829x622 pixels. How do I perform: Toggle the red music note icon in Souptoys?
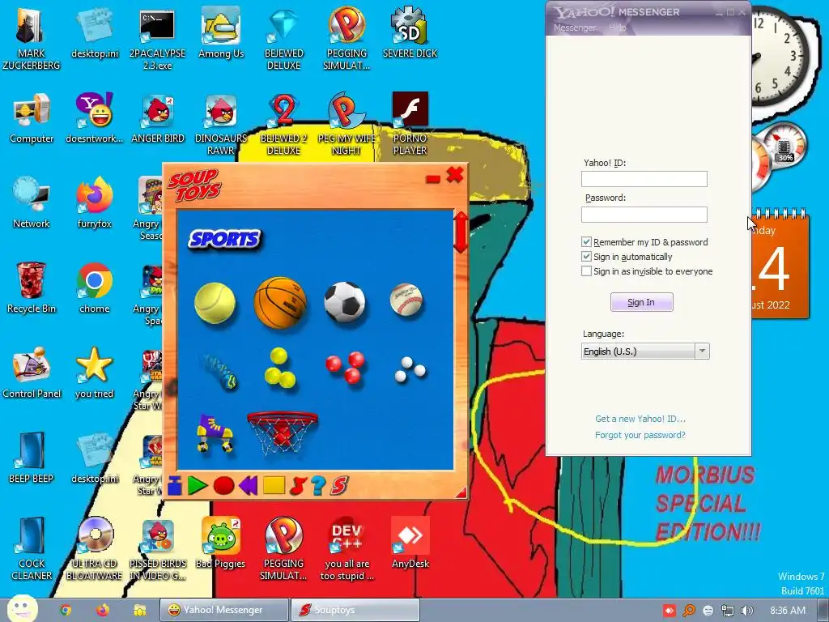click(298, 485)
